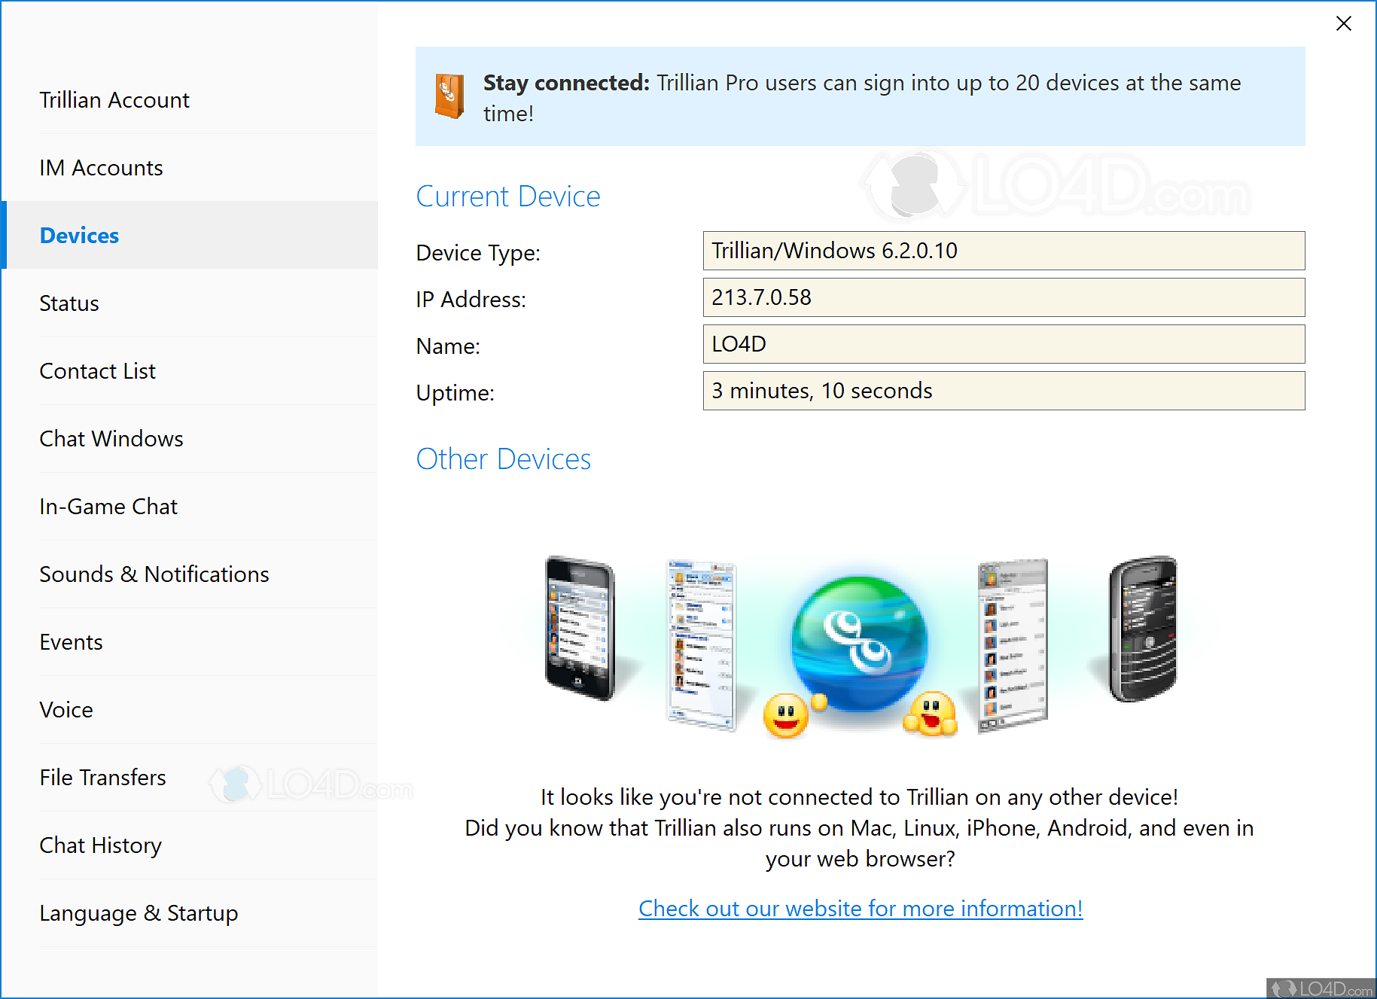Click the waving emoticon right of the globe
Screen dimensions: 1377x999
click(931, 714)
